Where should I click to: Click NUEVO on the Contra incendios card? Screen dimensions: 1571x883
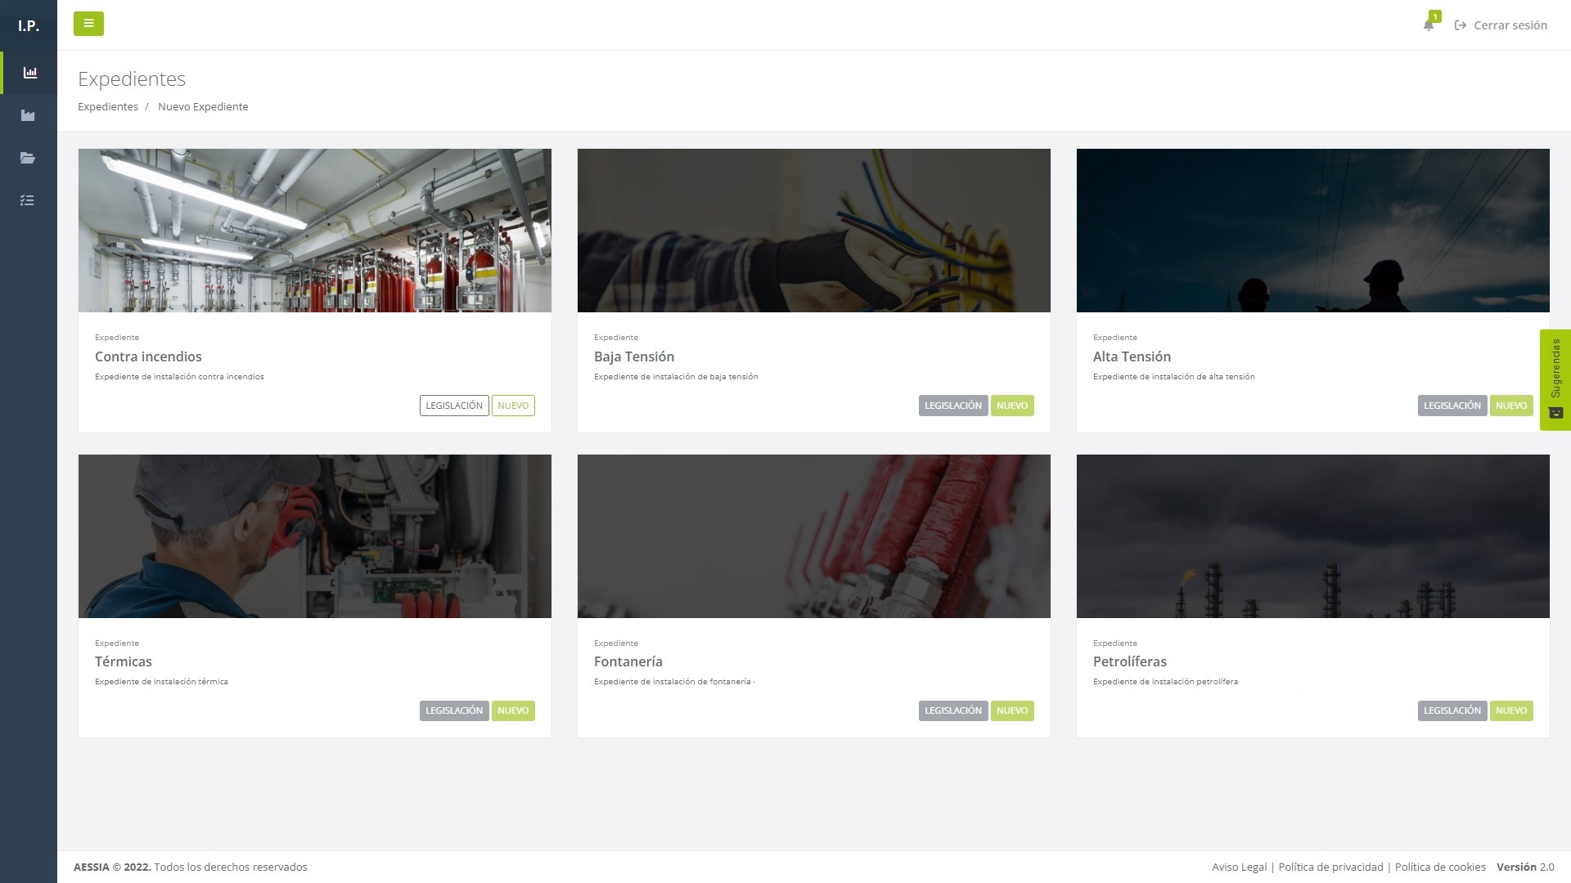point(513,406)
